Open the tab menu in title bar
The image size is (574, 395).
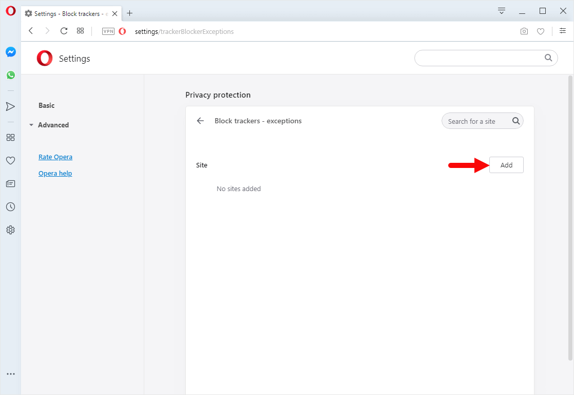point(502,11)
